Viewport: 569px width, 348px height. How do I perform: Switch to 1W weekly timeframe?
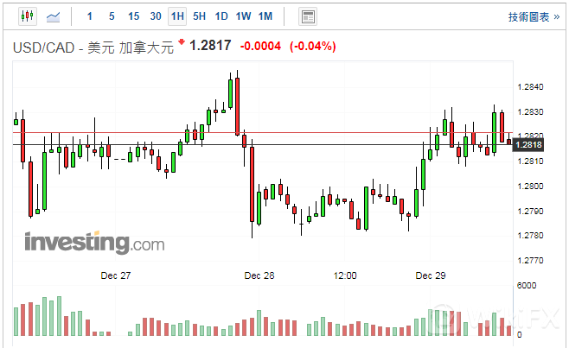[243, 16]
